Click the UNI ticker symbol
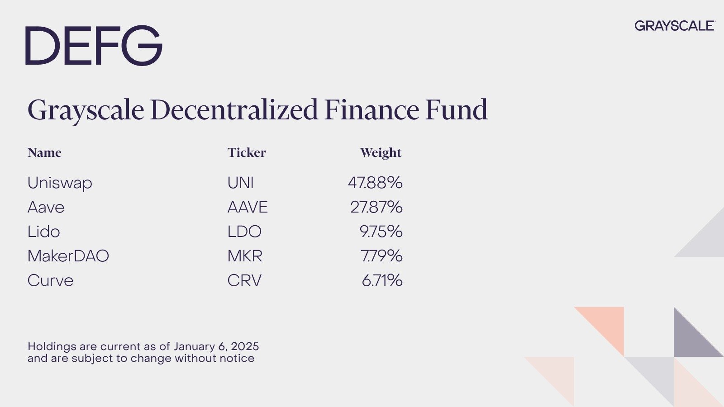Viewport: 724px width, 407px height. point(241,183)
